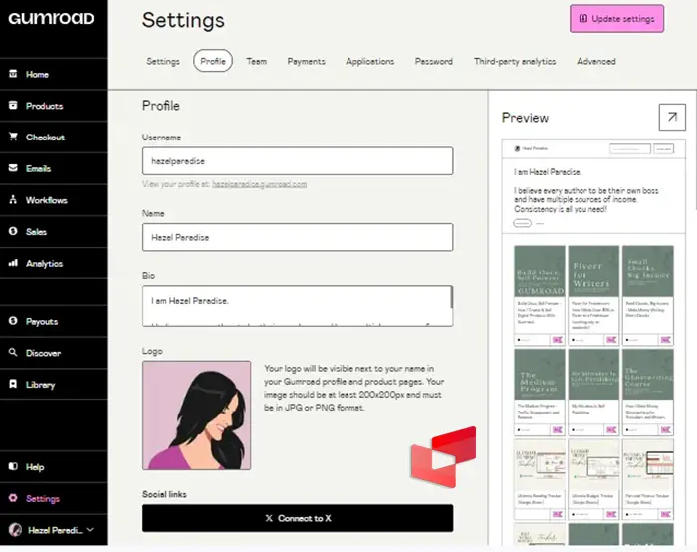The image size is (697, 552).
Task: Click the Home icon in sidebar
Action: click(13, 74)
